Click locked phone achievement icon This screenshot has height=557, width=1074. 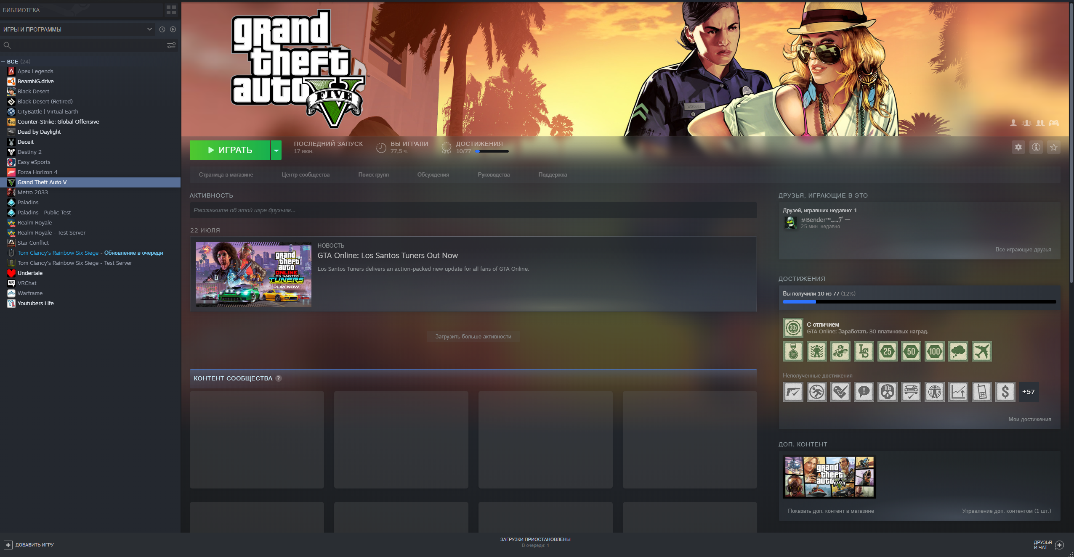pos(982,392)
